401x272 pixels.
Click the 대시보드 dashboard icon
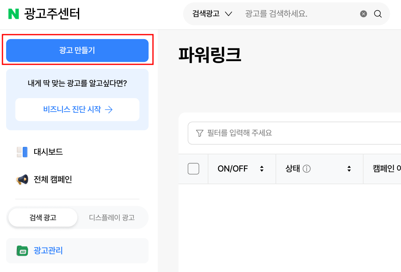[x=22, y=152]
